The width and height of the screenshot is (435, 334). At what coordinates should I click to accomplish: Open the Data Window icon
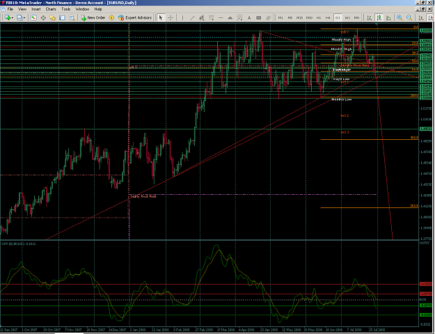(x=43, y=18)
